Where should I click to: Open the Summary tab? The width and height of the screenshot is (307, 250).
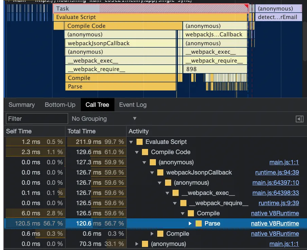[x=21, y=105]
